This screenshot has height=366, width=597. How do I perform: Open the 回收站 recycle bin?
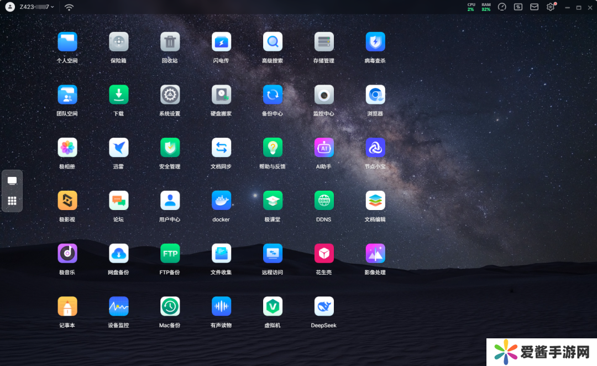[170, 42]
